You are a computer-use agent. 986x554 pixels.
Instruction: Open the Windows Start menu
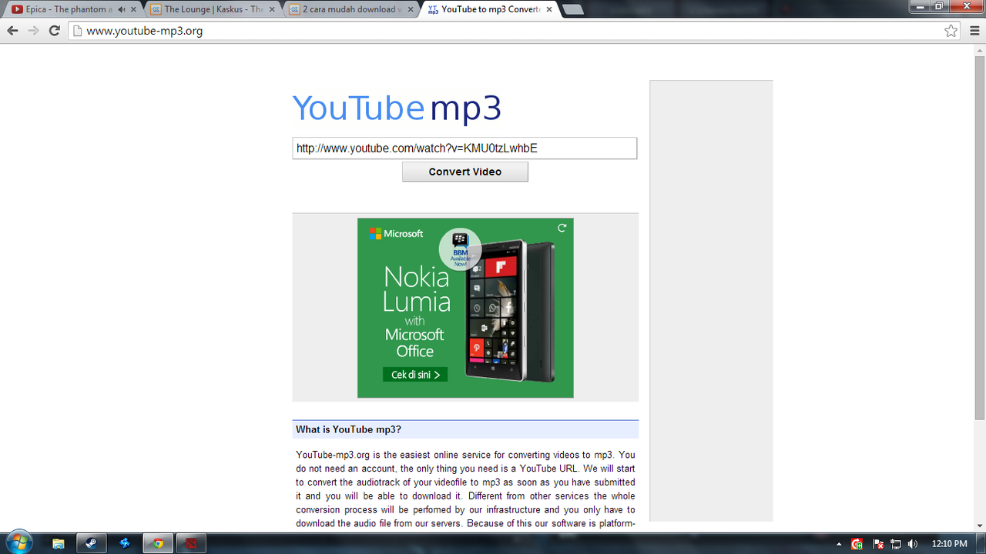pyautogui.click(x=18, y=542)
